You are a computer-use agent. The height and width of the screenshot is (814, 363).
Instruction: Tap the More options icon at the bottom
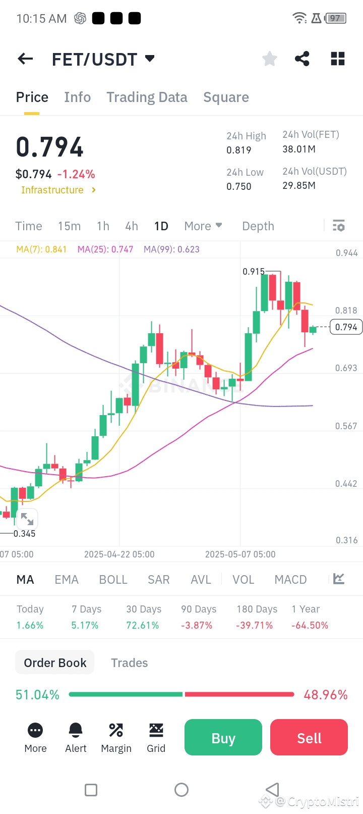coord(35,737)
